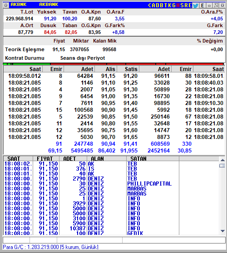Click the yellow 'S' letter button in title bar

(x=182, y=5)
